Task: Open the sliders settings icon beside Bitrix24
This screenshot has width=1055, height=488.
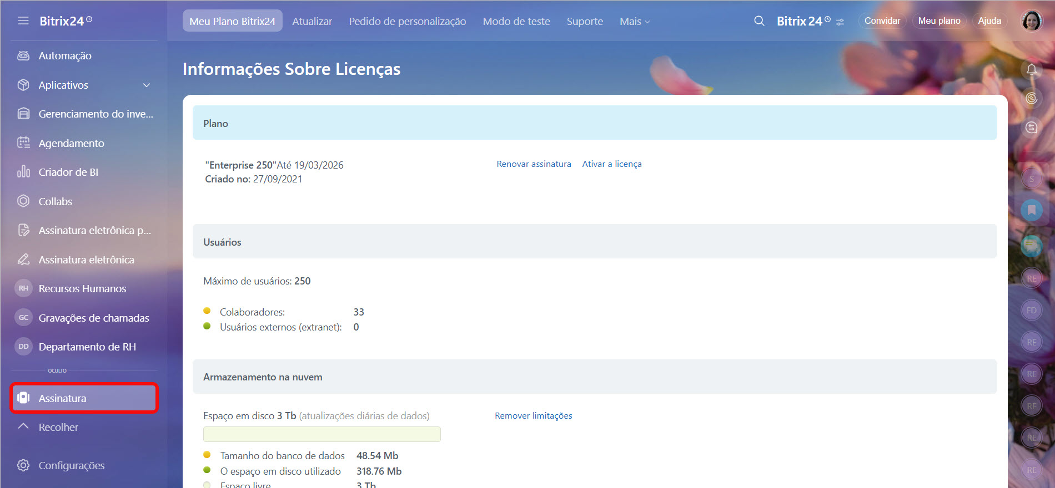Action: click(x=840, y=22)
